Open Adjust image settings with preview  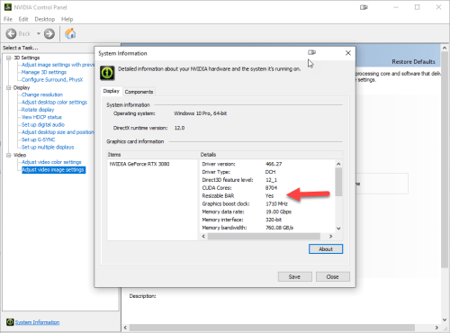[58, 65]
